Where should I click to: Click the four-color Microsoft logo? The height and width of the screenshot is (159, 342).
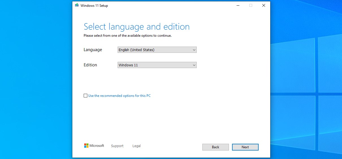[x=86, y=146]
